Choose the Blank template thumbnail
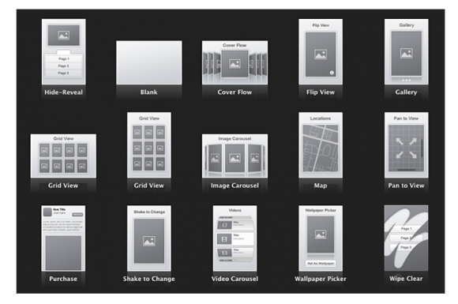The image size is (458, 304). [x=149, y=63]
